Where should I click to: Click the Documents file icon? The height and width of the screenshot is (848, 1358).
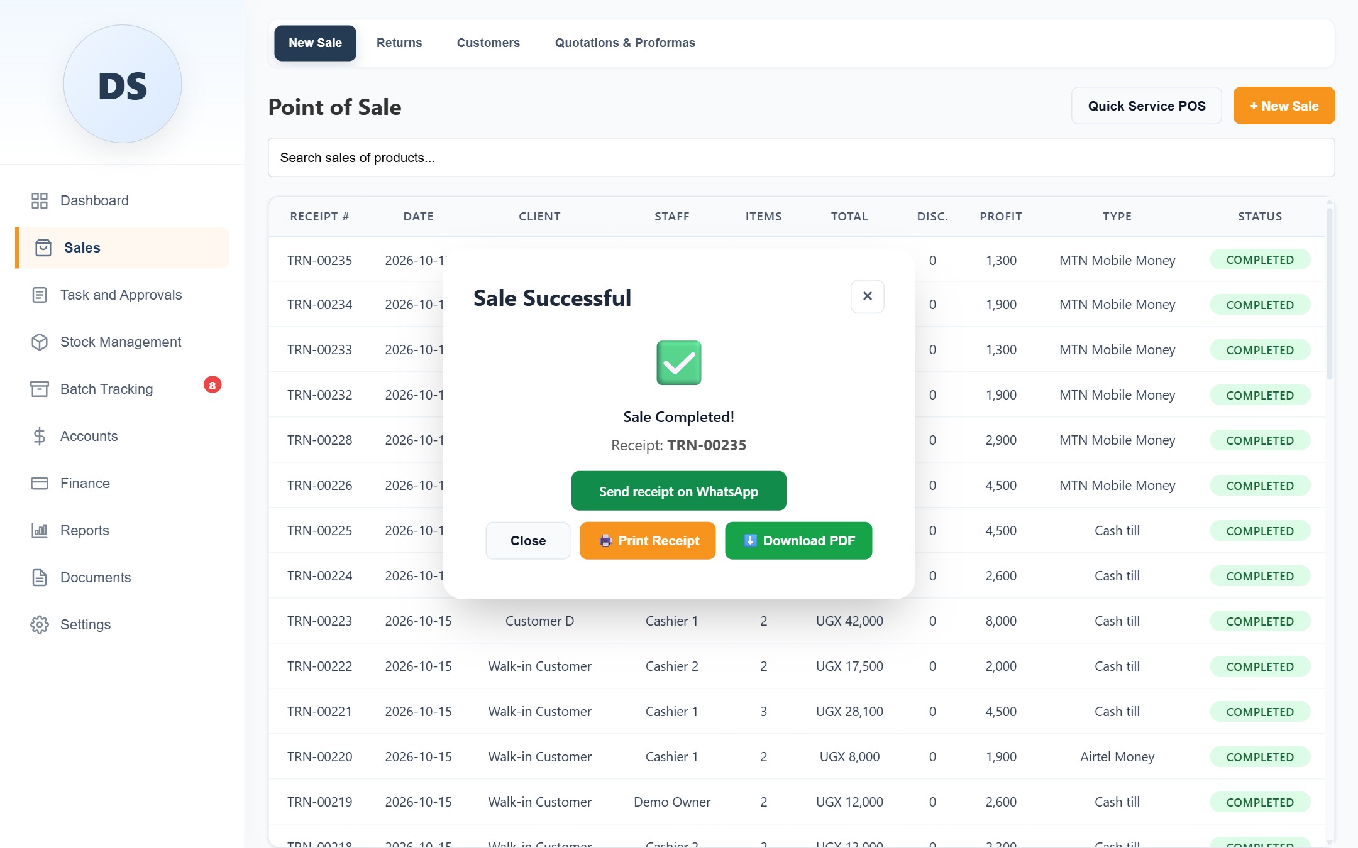pos(40,577)
